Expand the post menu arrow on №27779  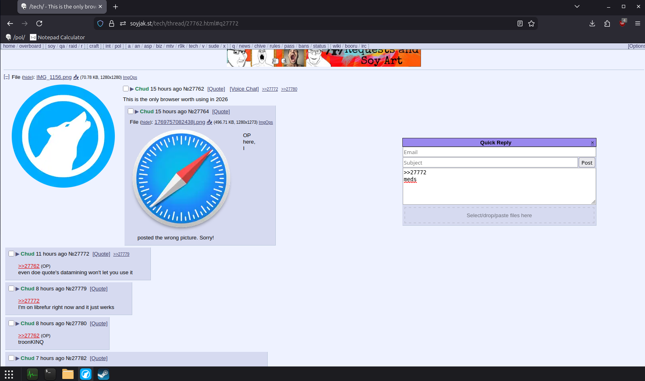tap(17, 289)
